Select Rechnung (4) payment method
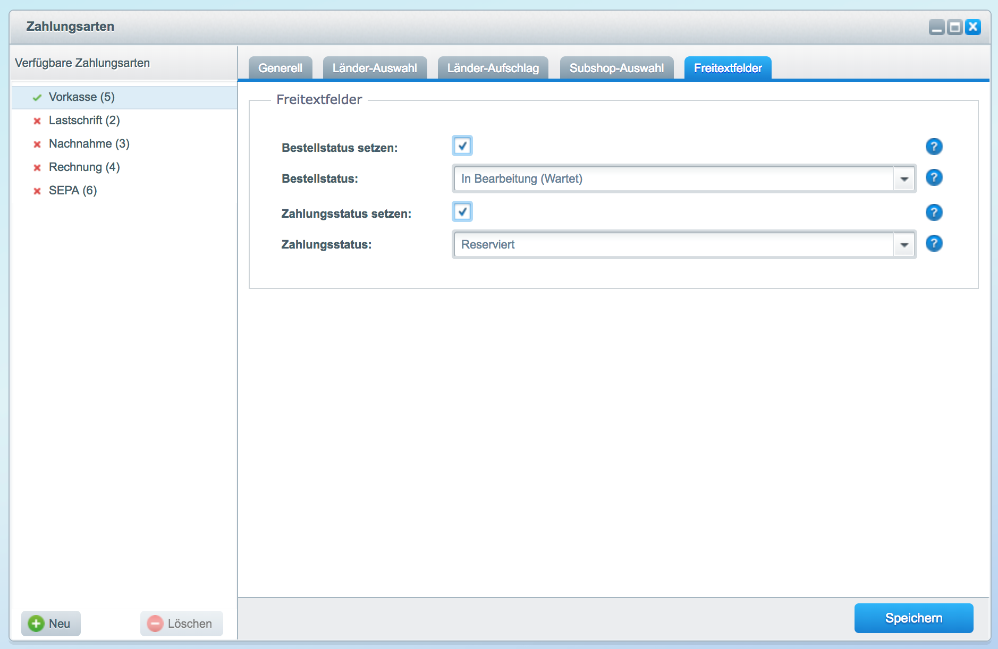 [x=124, y=167]
